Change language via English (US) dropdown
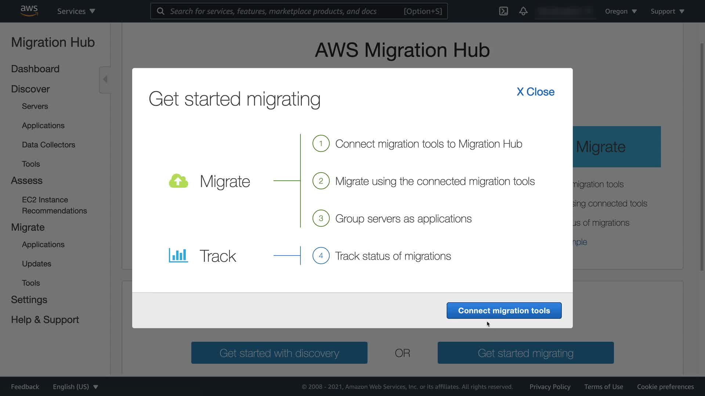Image resolution: width=705 pixels, height=396 pixels. coord(75,387)
